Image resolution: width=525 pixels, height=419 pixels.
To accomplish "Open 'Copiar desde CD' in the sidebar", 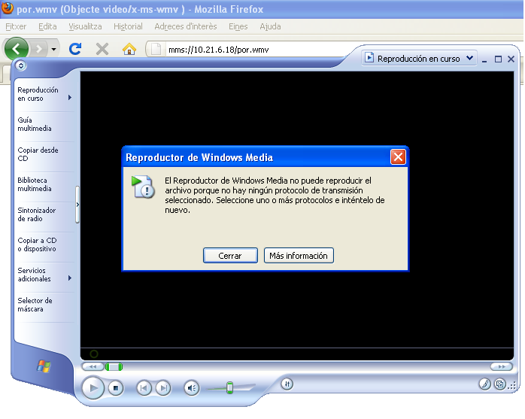I will pyautogui.click(x=38, y=154).
